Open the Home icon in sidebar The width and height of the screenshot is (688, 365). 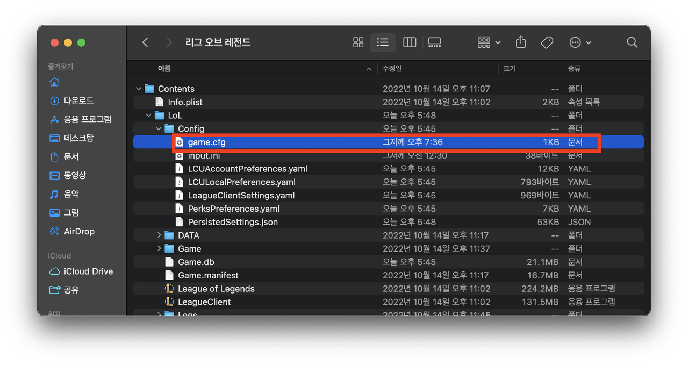tap(54, 82)
